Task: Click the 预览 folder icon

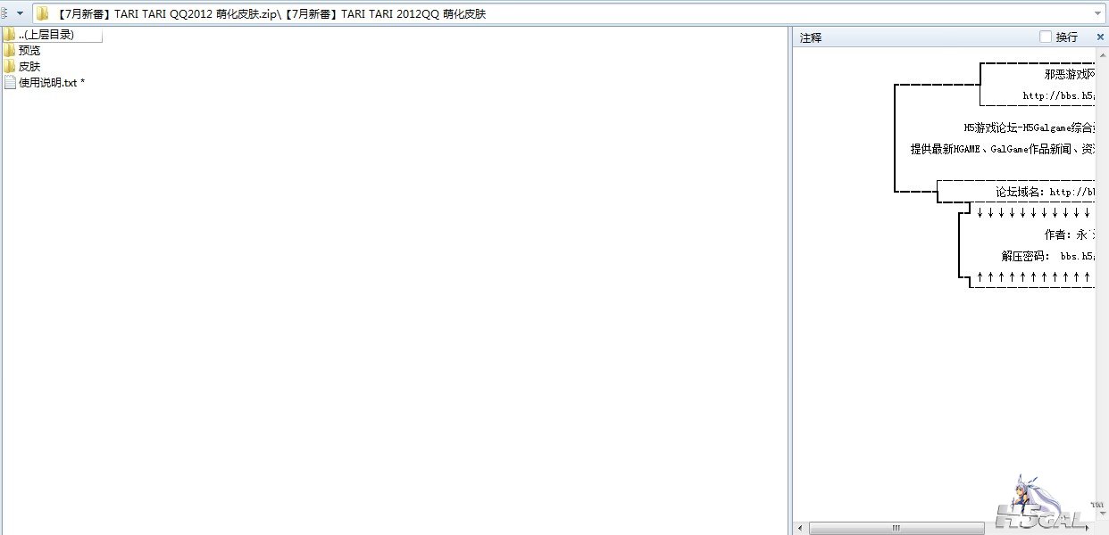Action: (x=10, y=51)
